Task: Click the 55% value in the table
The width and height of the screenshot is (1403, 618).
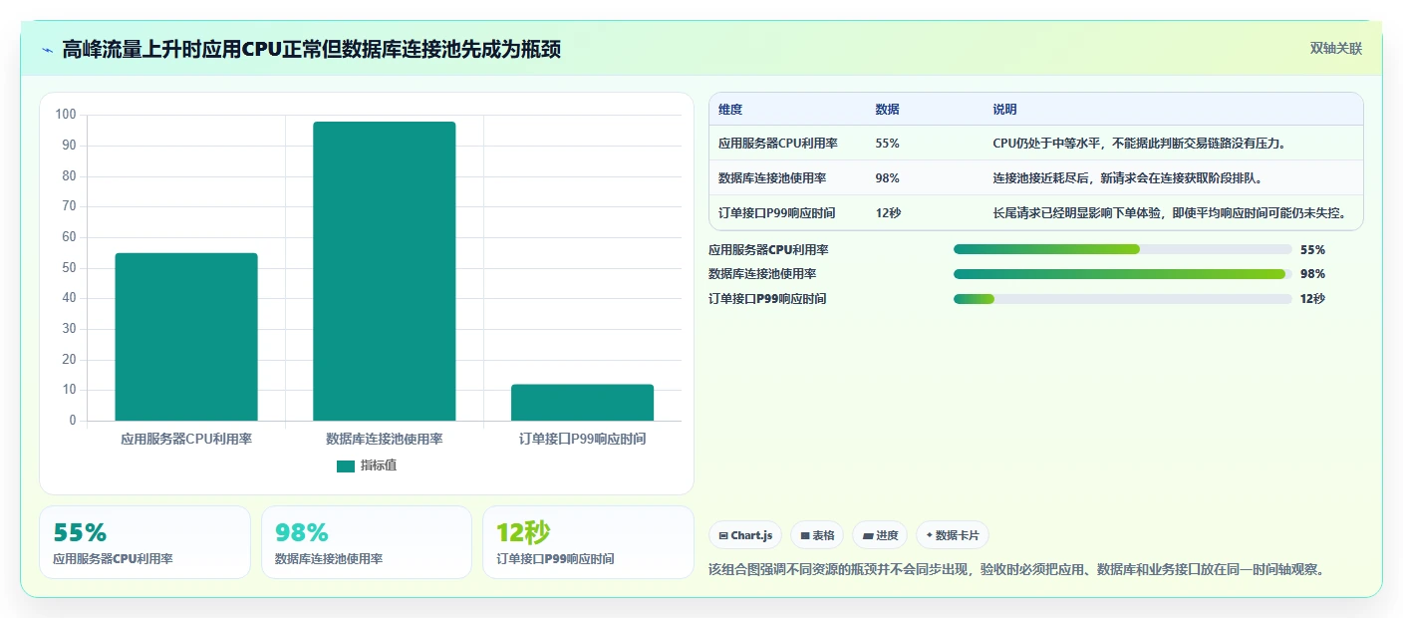Action: [x=887, y=144]
